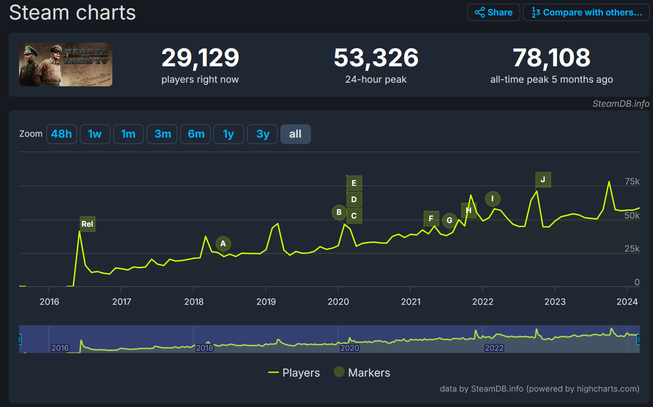Set zoom to 1w
653x407 pixels.
click(x=95, y=134)
